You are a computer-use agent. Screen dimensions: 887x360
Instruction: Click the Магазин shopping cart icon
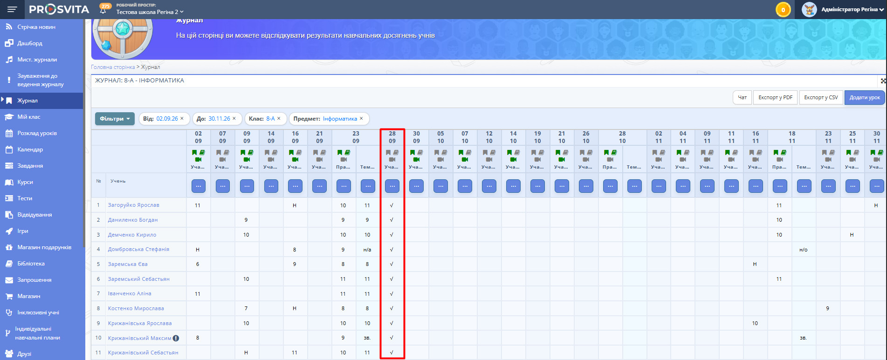coord(9,296)
